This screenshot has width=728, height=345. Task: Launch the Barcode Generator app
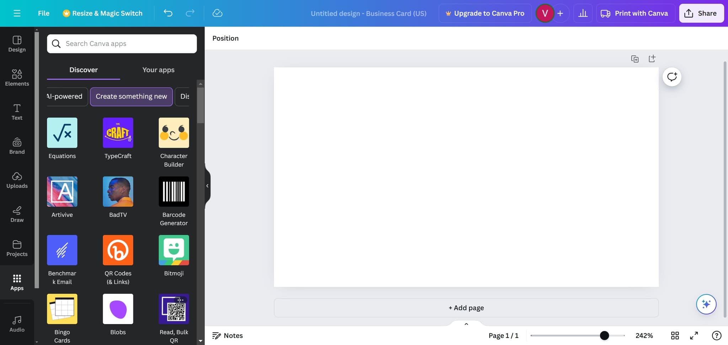[173, 192]
